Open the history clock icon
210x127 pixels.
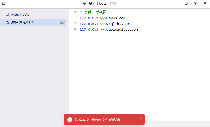pyautogui.click(x=186, y=3)
